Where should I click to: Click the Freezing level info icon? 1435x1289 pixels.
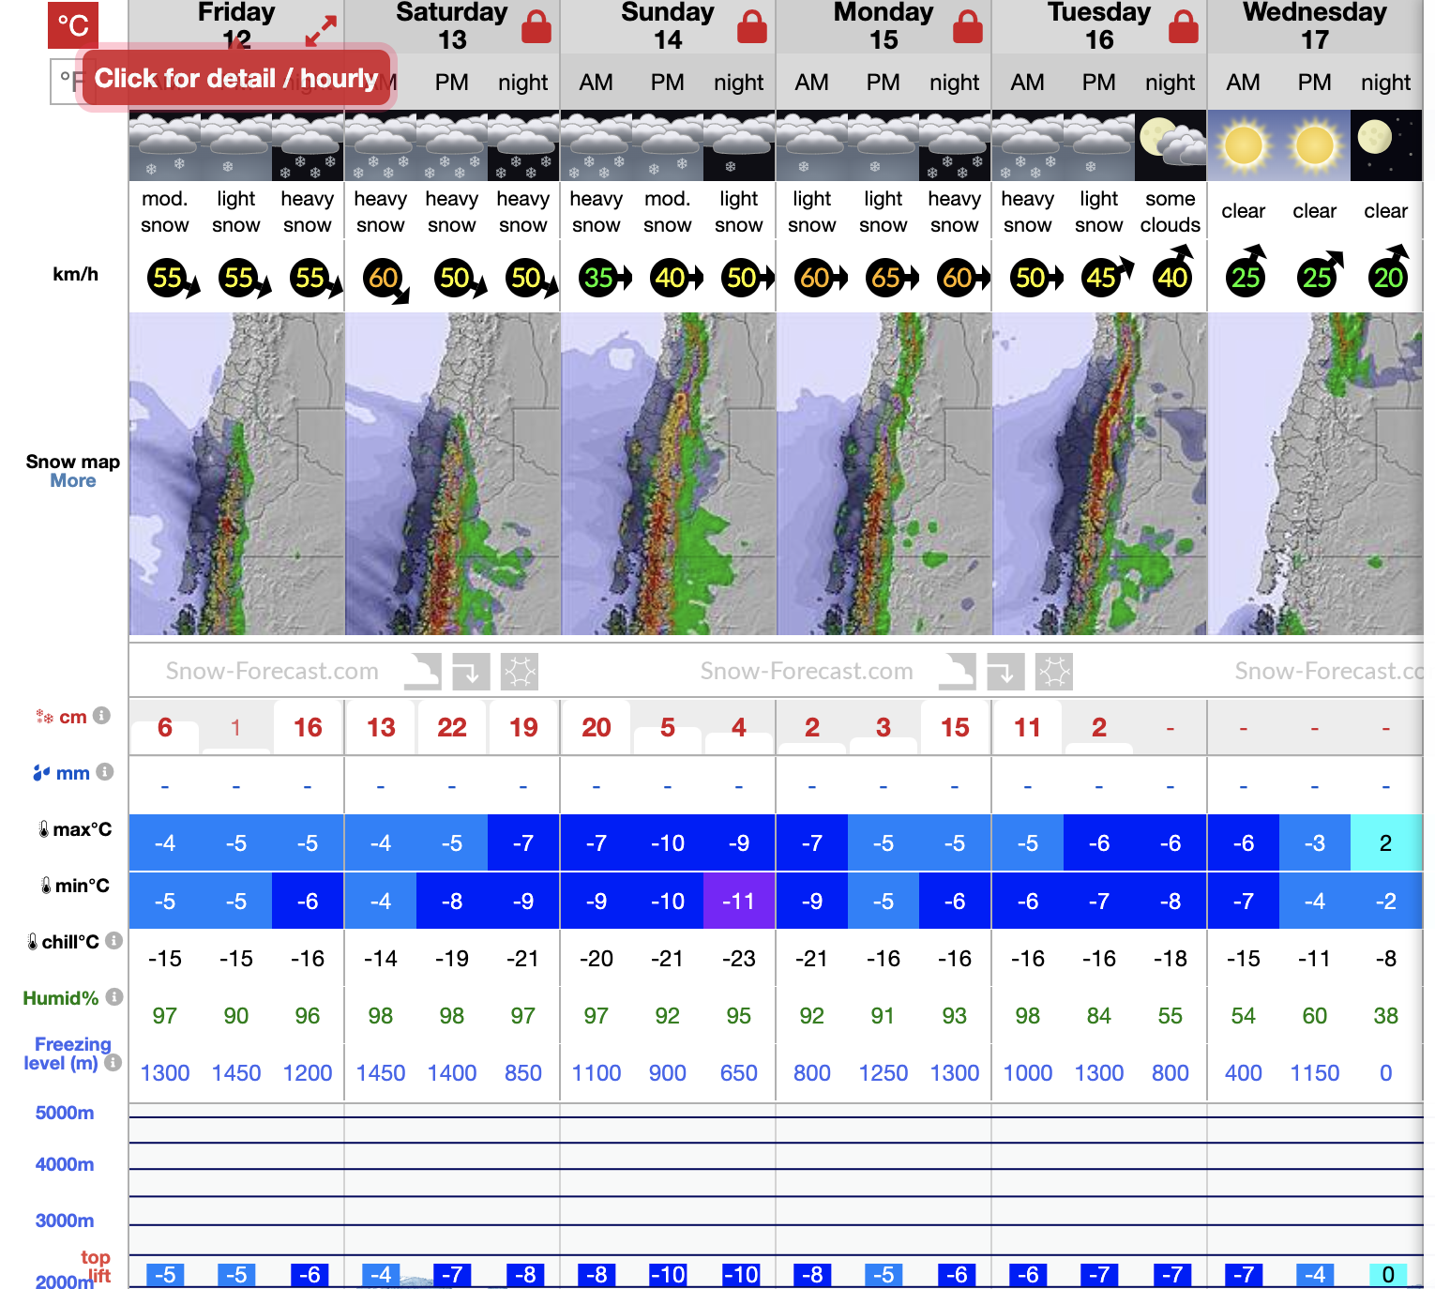click(x=113, y=1062)
